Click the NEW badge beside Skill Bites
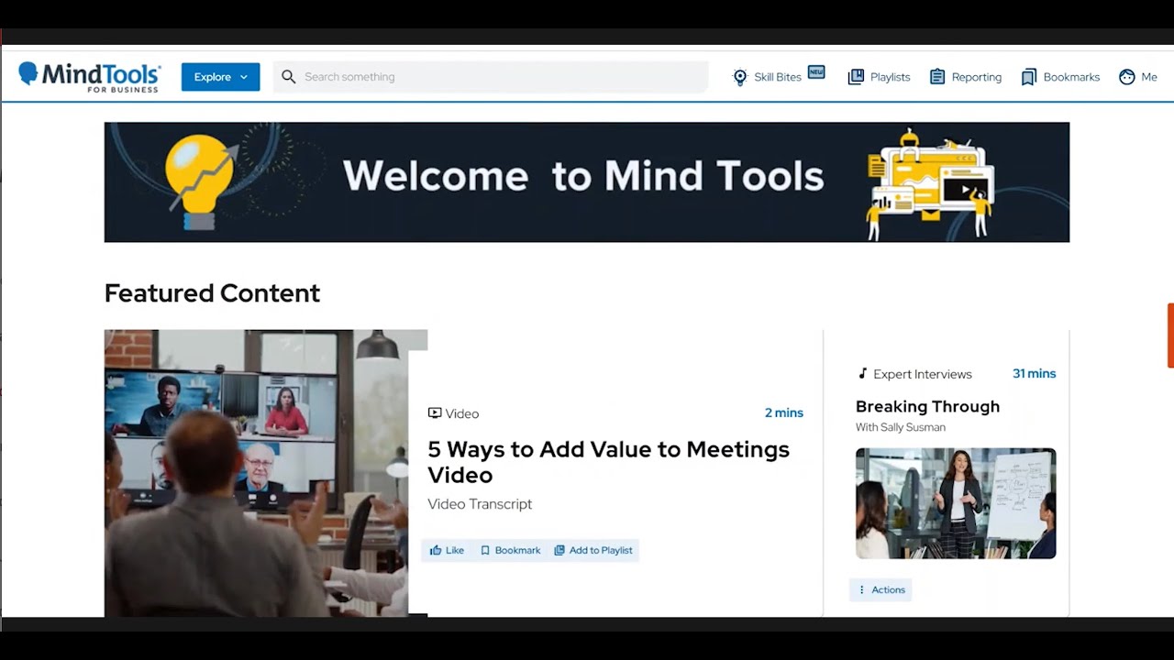 coord(816,72)
